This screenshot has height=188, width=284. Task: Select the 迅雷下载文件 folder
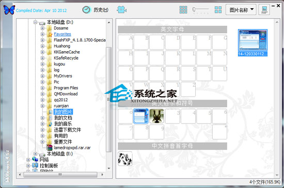(x=67, y=130)
